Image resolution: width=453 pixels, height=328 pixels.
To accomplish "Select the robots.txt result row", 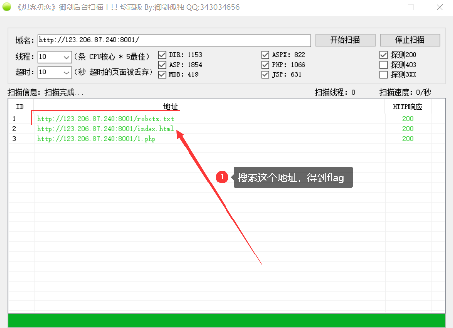I will pos(227,119).
